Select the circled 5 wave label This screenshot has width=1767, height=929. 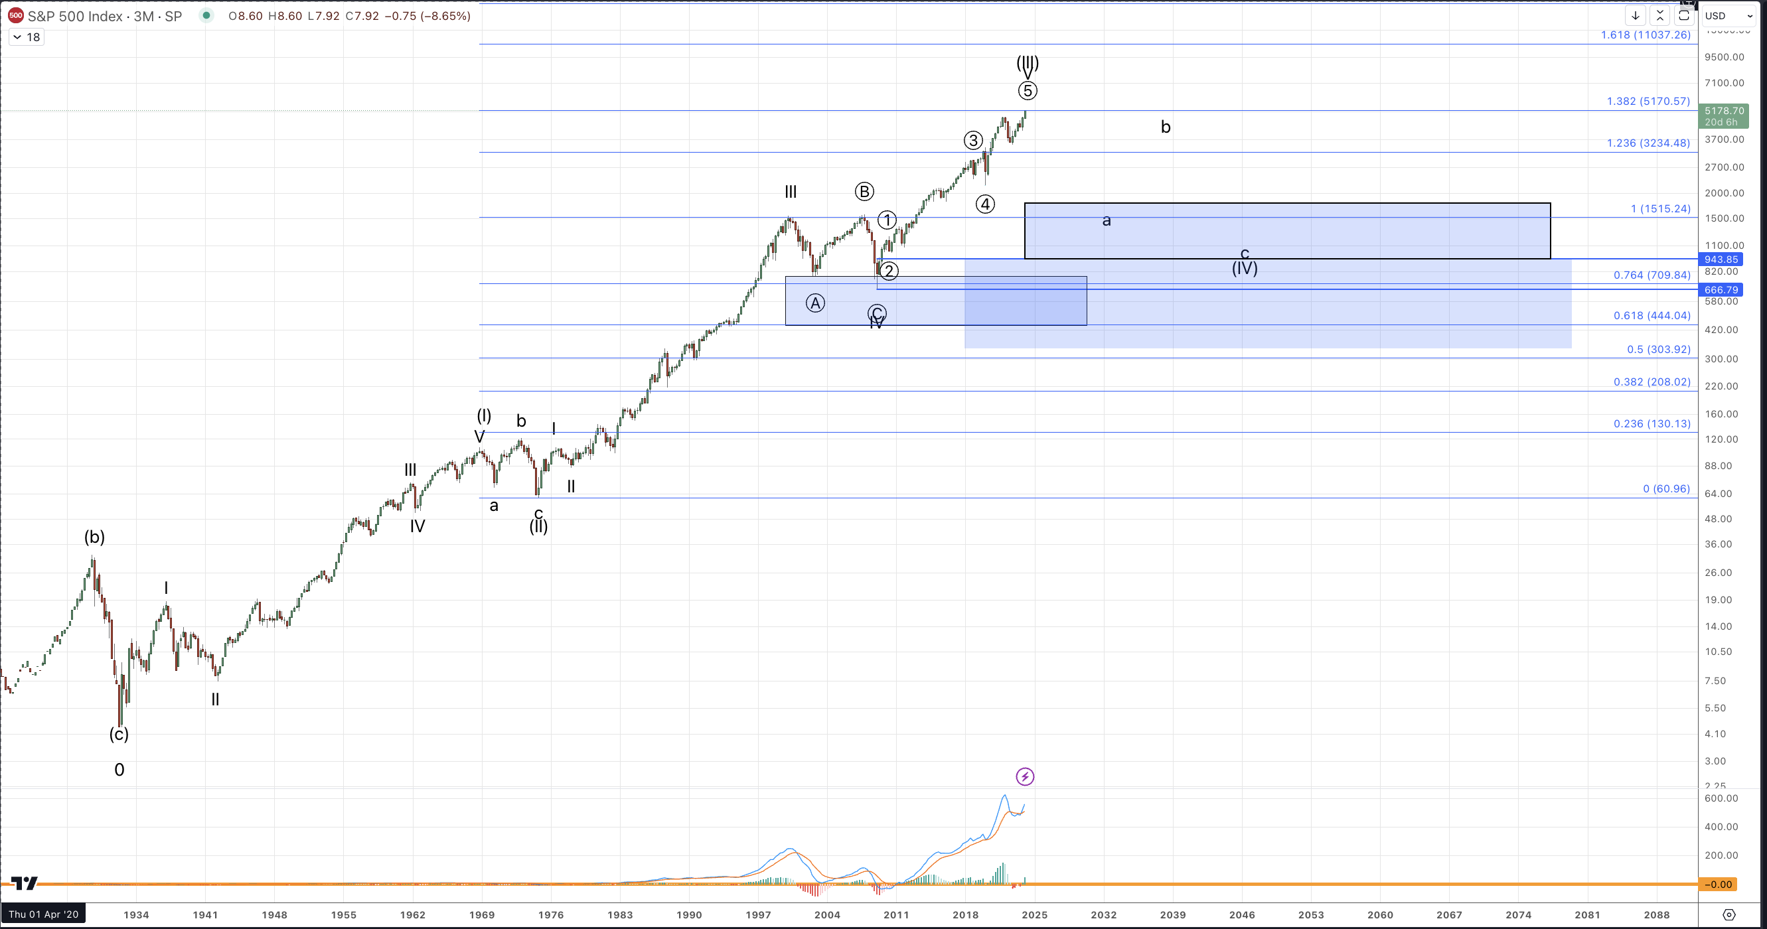coord(1028,90)
